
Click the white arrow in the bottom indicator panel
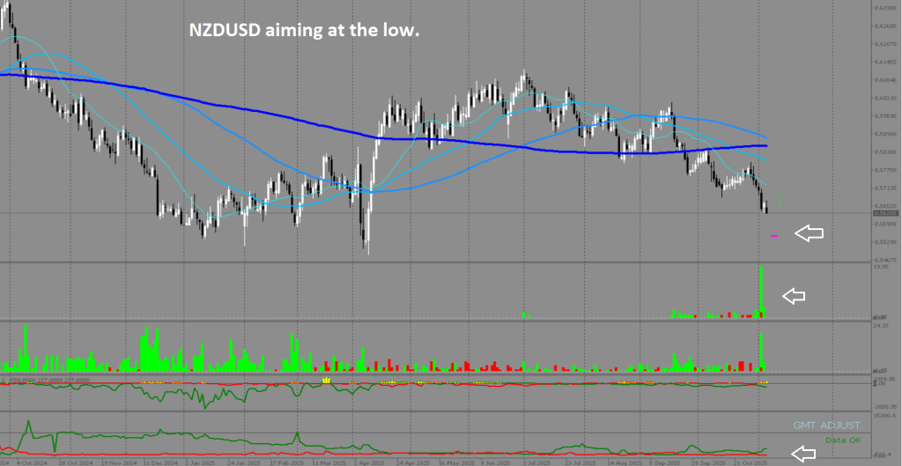pyautogui.click(x=802, y=454)
